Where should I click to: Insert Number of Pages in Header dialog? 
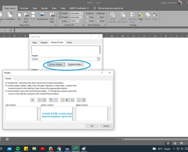(x=44, y=100)
